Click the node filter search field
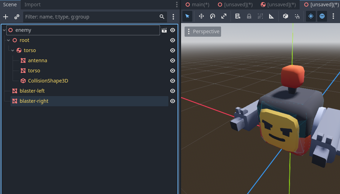 click(x=91, y=17)
